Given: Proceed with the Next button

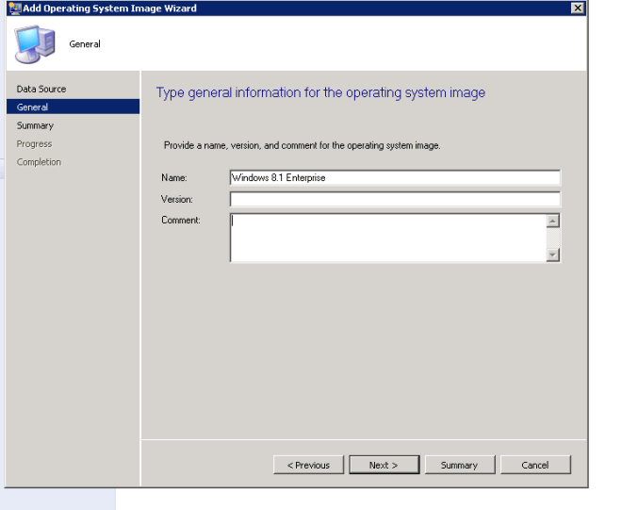Looking at the screenshot, I should (x=384, y=465).
